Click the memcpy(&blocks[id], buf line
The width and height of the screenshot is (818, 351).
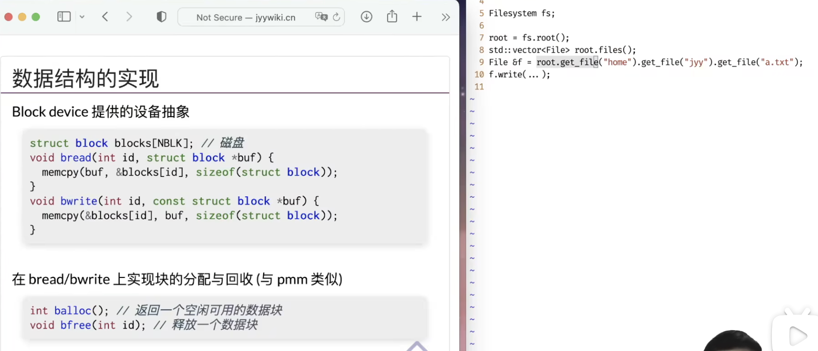click(x=190, y=216)
